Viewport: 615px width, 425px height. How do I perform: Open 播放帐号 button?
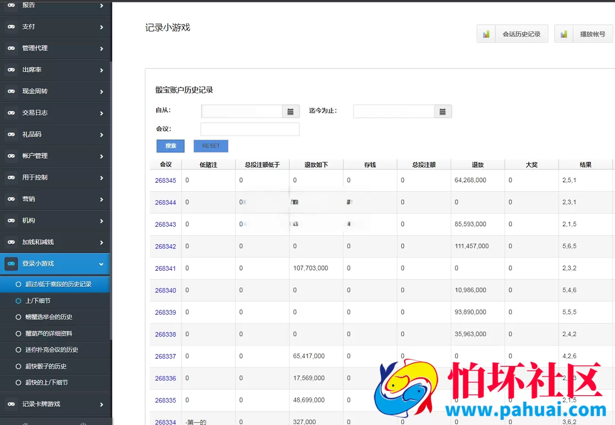[584, 34]
